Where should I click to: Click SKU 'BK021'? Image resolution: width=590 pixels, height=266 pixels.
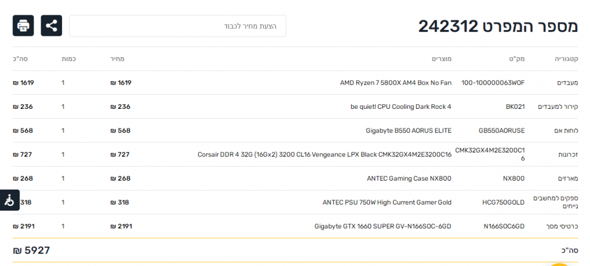(x=515, y=107)
